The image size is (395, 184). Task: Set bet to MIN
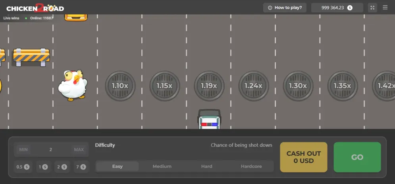[x=23, y=149]
